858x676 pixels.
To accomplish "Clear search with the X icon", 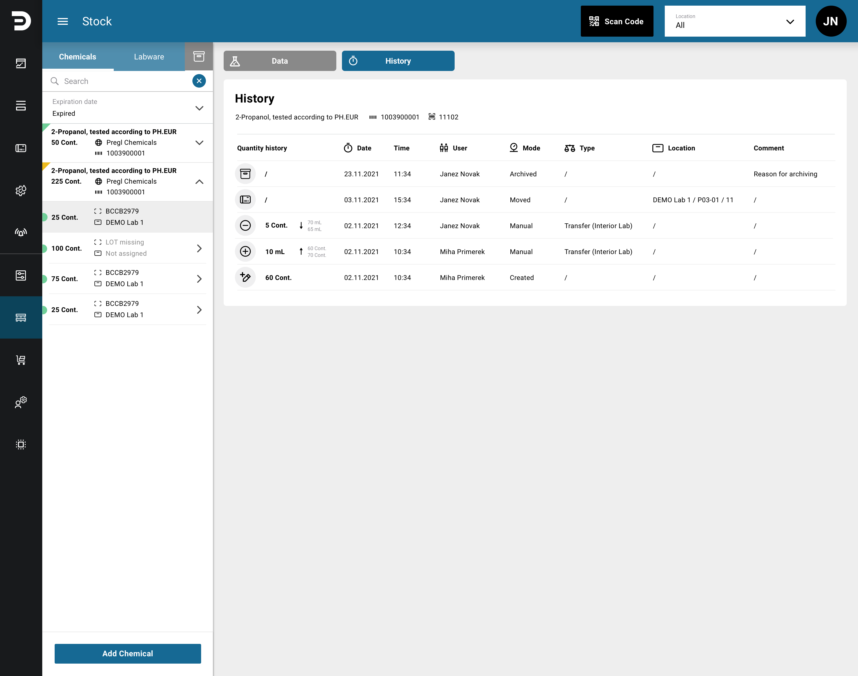I will (199, 81).
